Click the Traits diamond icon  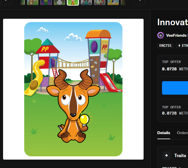coord(166,155)
